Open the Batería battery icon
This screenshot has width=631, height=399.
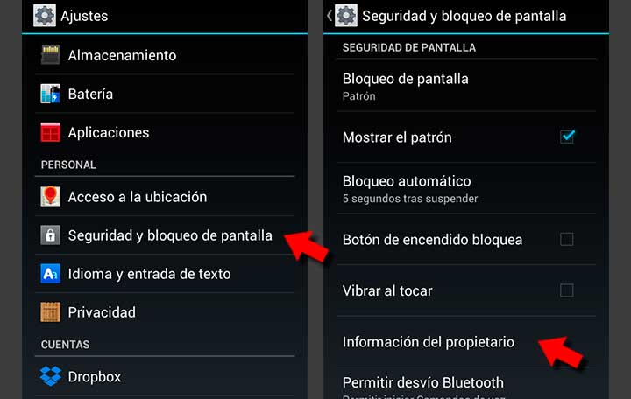pyautogui.click(x=50, y=94)
